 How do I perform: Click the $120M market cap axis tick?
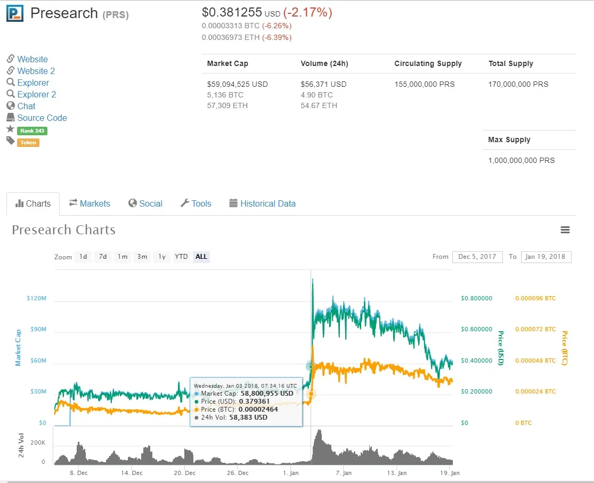coord(36,298)
